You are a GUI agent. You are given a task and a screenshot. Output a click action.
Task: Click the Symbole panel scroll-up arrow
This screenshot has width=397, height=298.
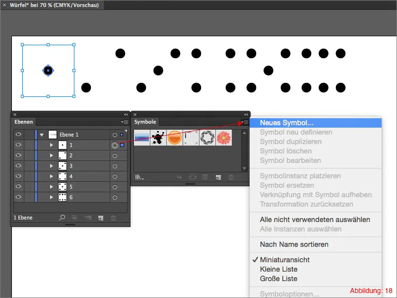244,133
